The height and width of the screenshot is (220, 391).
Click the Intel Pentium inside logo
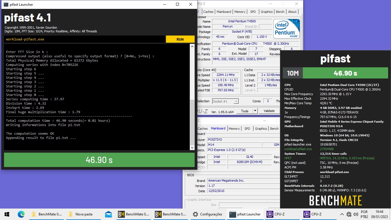pyautogui.click(x=287, y=29)
